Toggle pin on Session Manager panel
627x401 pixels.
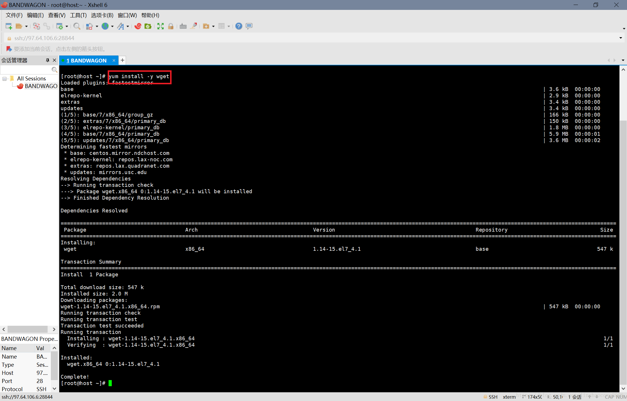pos(47,60)
